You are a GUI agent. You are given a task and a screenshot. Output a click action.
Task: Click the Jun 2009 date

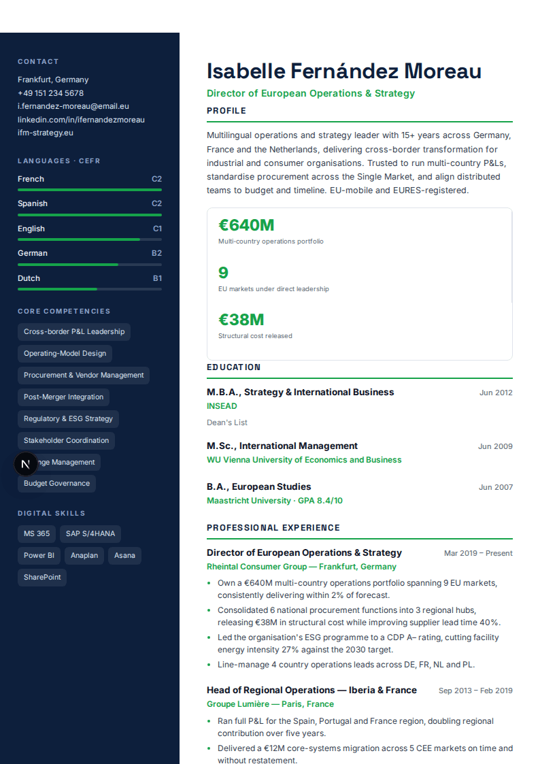495,446
